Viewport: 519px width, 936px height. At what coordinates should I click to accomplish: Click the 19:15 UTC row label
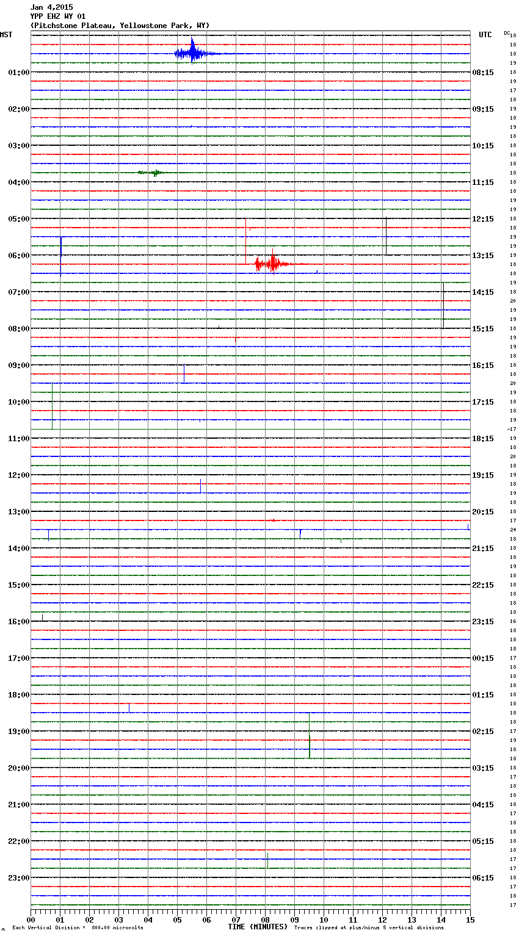(483, 475)
